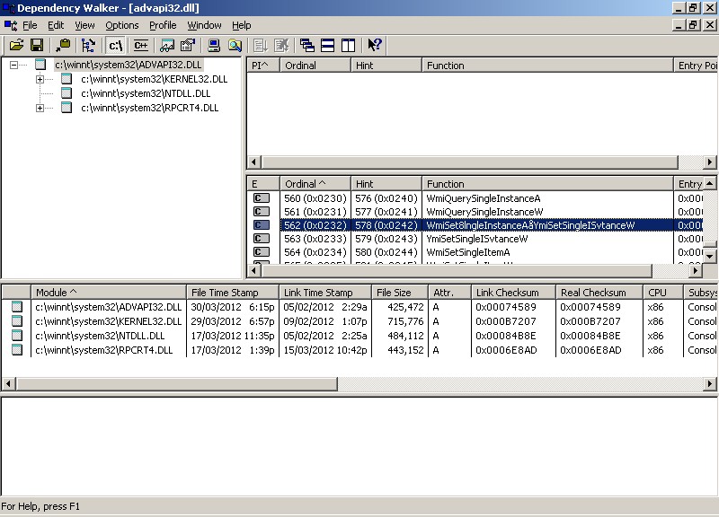Select highlighted export ordinal 562 (0x0232)
Screen dimensions: 719x517
(475, 225)
